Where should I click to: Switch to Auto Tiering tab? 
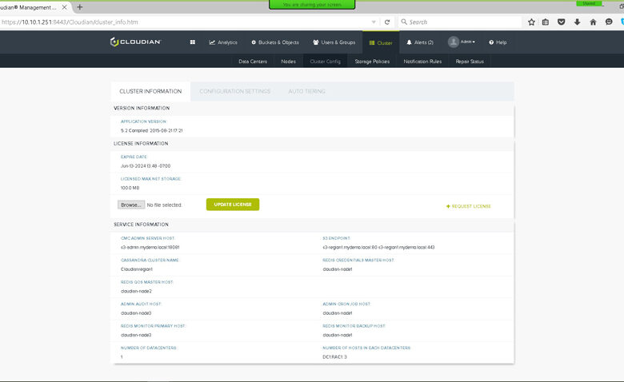[x=307, y=91]
